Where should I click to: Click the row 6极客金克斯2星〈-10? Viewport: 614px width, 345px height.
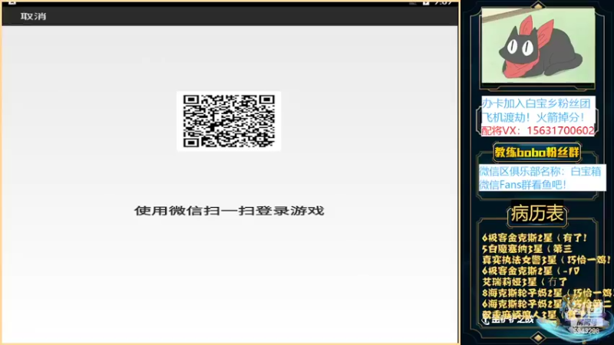[531, 271]
